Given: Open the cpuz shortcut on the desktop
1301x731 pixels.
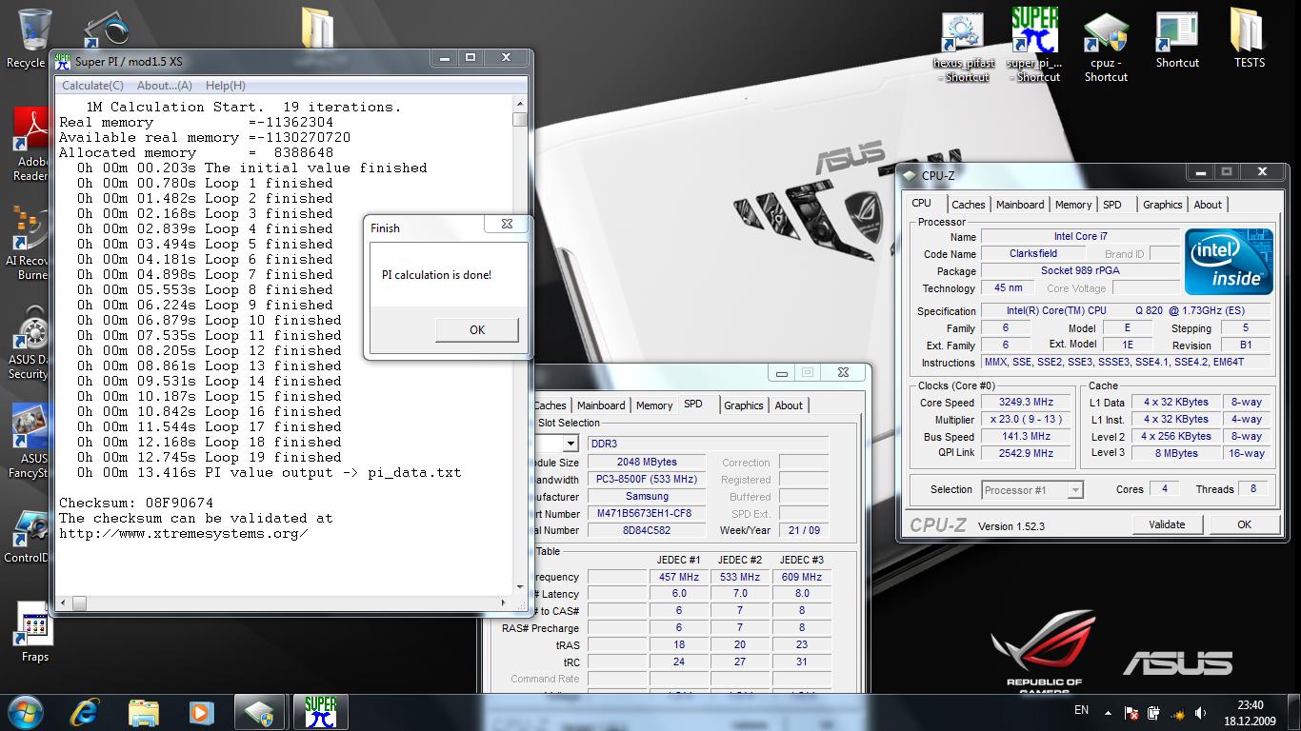Looking at the screenshot, I should [x=1106, y=48].
